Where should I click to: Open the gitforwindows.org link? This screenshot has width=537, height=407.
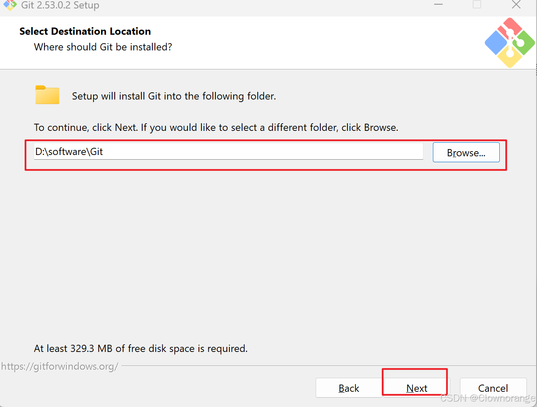60,366
